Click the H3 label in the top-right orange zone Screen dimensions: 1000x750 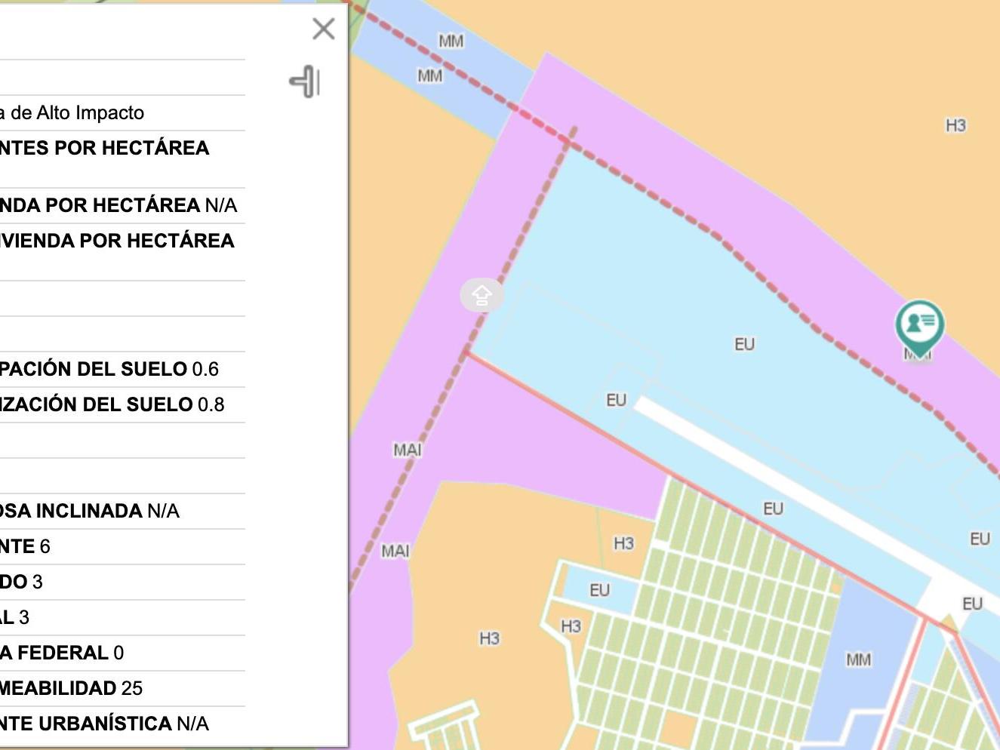tap(955, 125)
